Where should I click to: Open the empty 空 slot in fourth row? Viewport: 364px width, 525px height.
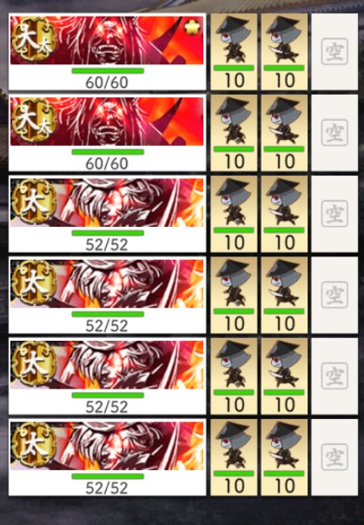point(334,295)
